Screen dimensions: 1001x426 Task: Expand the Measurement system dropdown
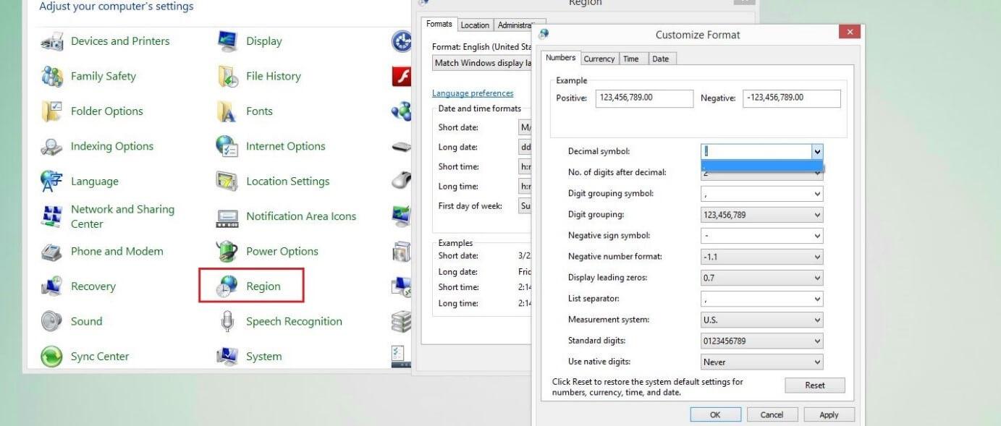[817, 320]
